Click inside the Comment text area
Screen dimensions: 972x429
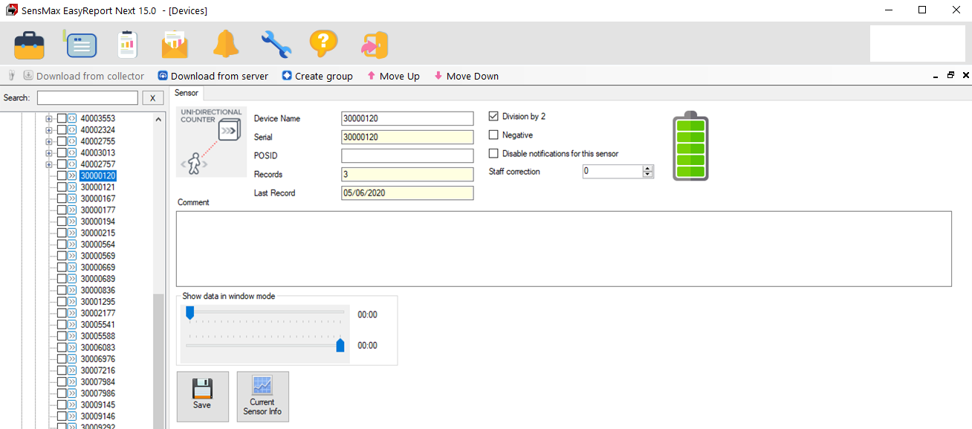[x=564, y=249]
